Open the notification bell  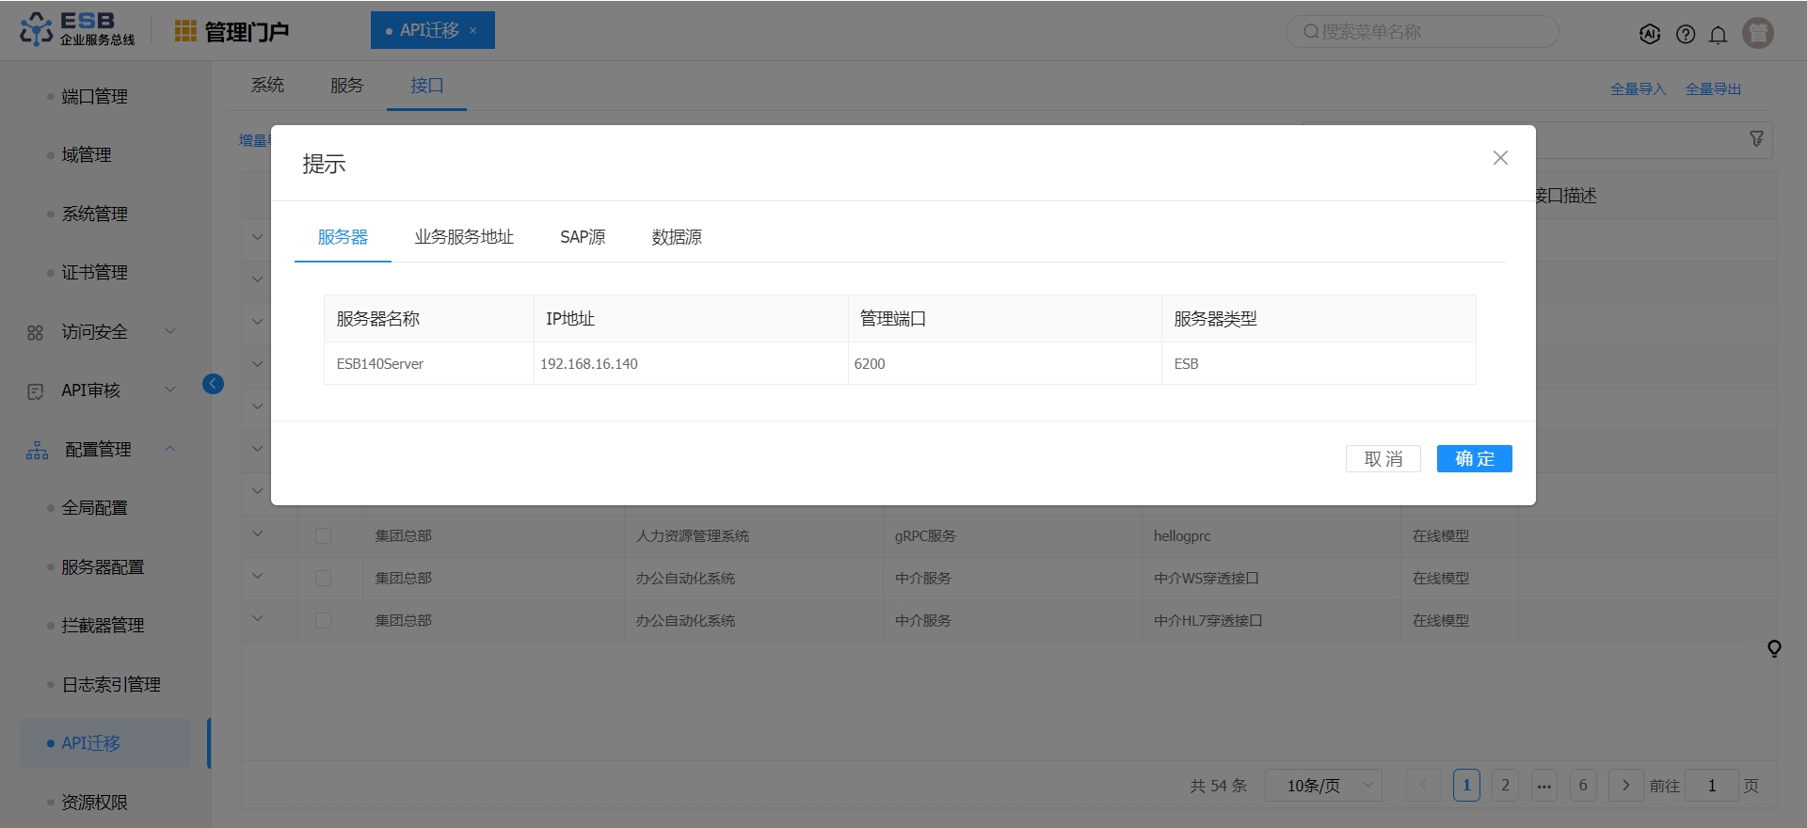1718,35
